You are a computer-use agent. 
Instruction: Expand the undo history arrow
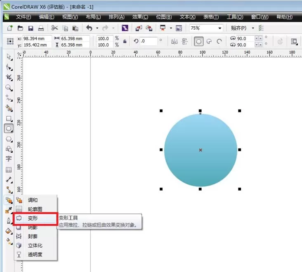point(97,28)
